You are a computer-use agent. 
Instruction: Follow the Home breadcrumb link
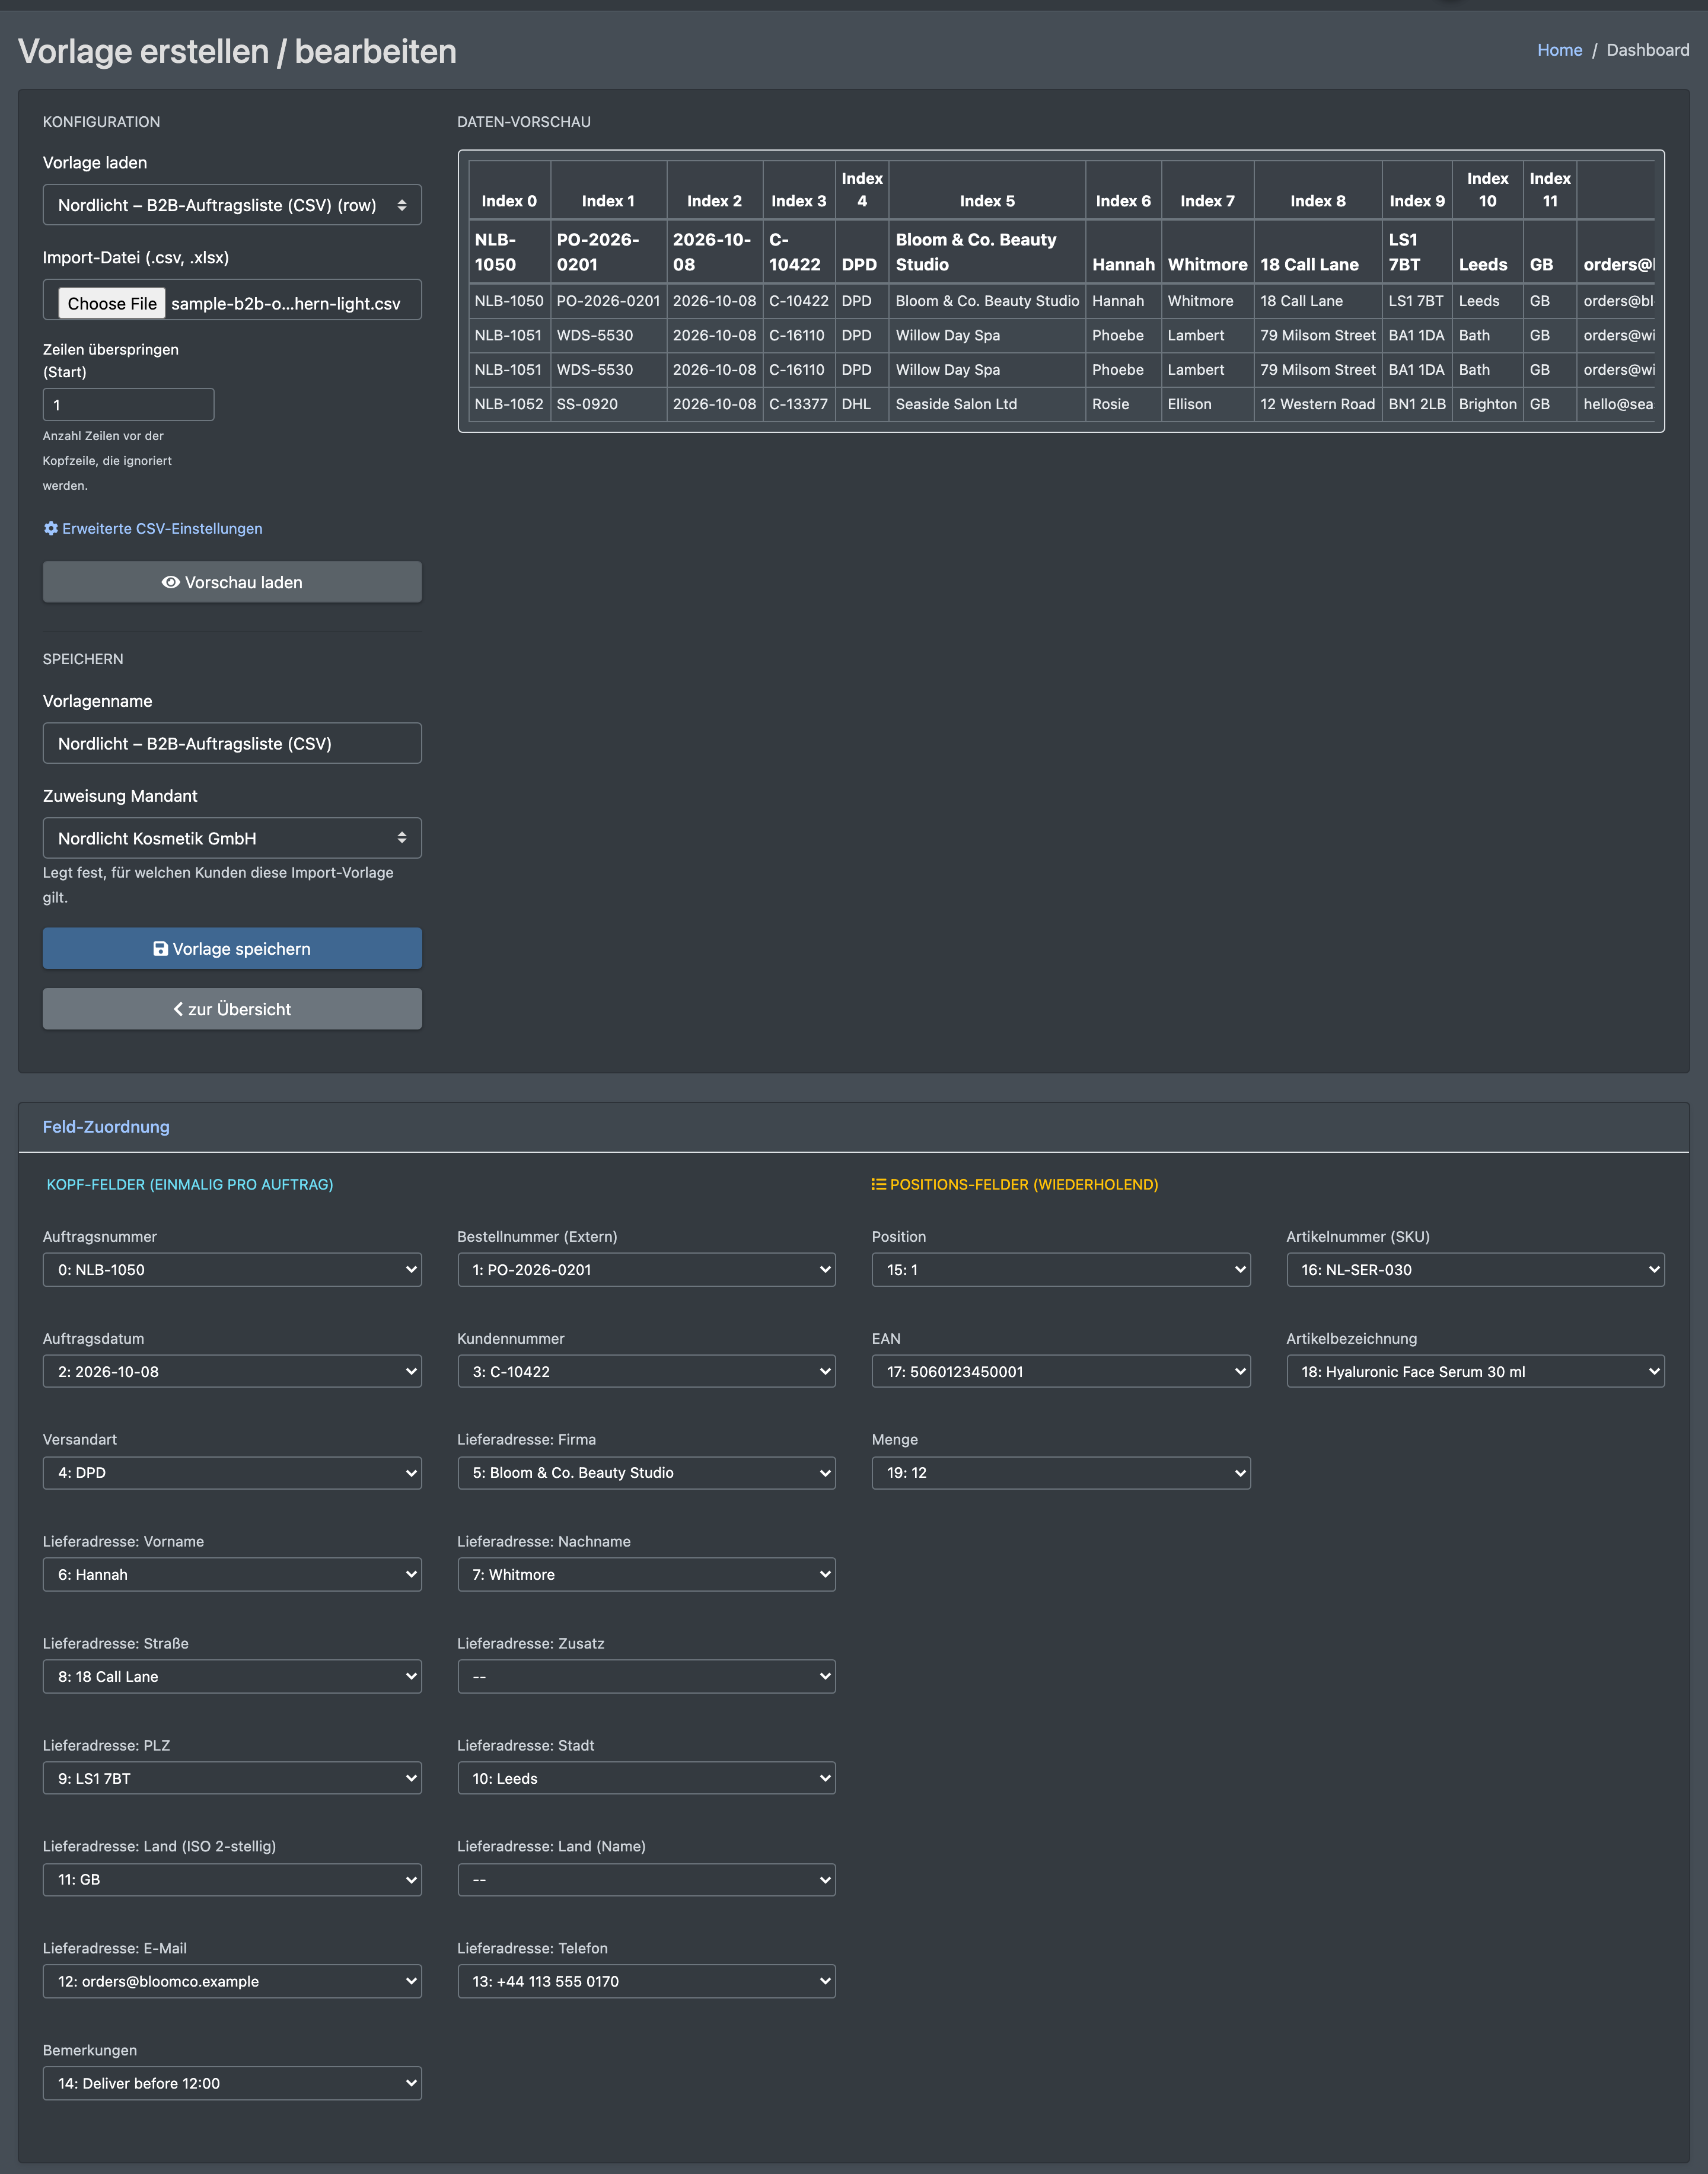(1559, 50)
